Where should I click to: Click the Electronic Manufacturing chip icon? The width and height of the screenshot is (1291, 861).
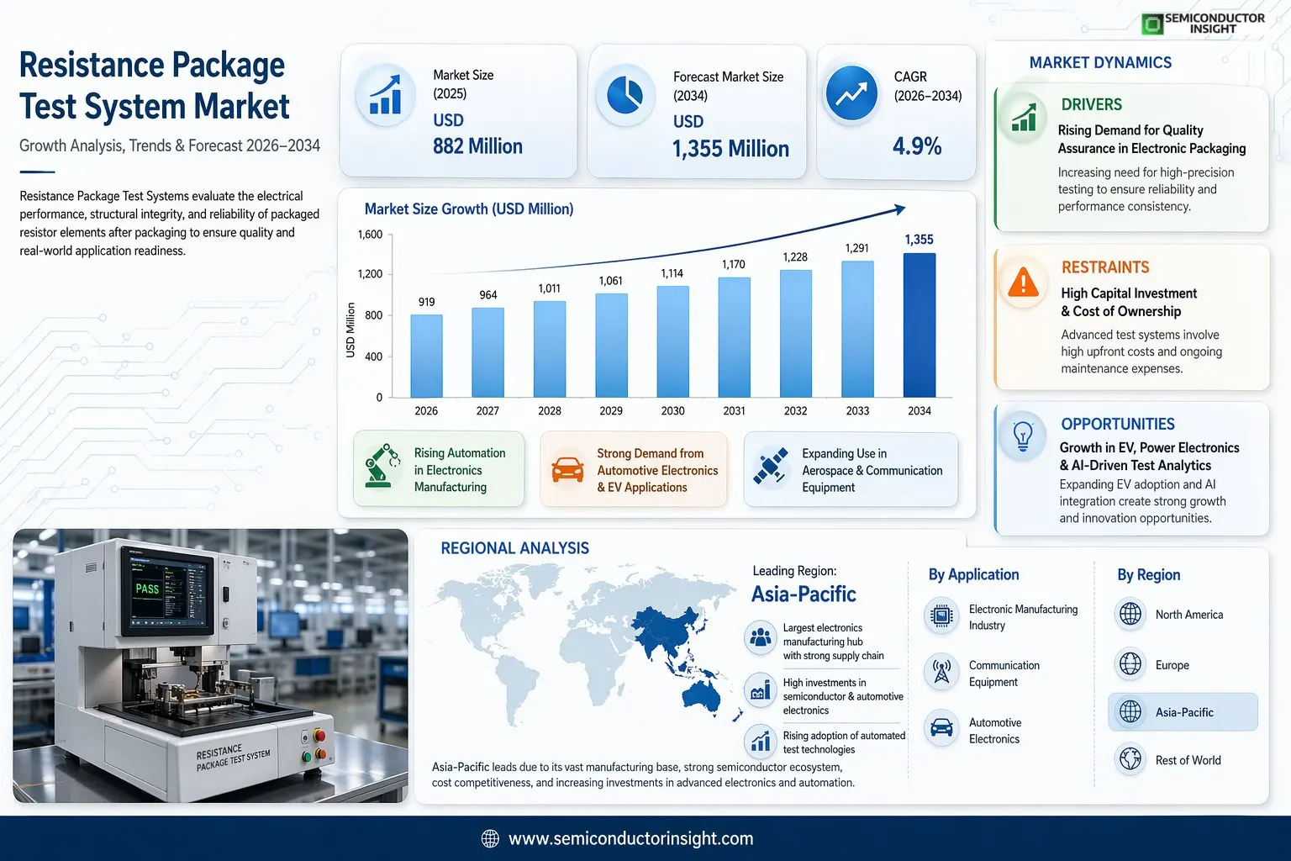[941, 615]
